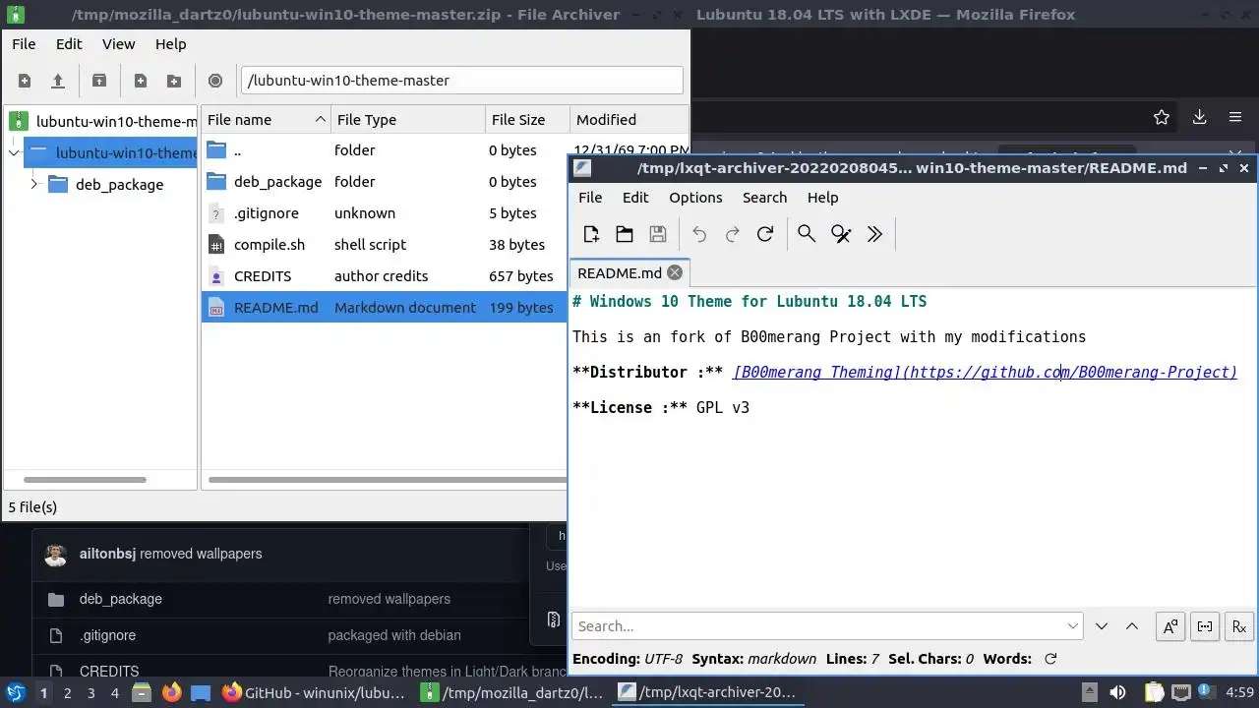
Task: Select README.md row in file list
Action: pyautogui.click(x=384, y=308)
